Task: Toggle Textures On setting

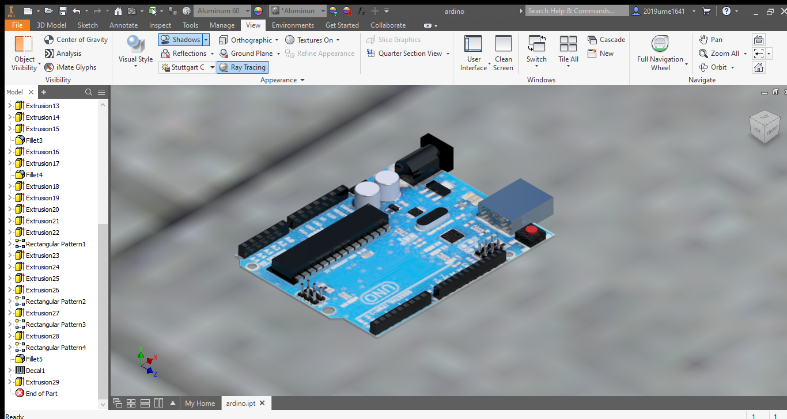Action: pyautogui.click(x=309, y=40)
